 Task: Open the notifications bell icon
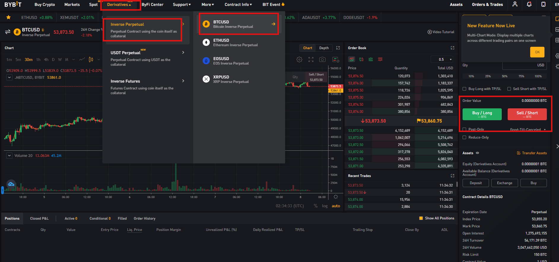click(529, 4)
